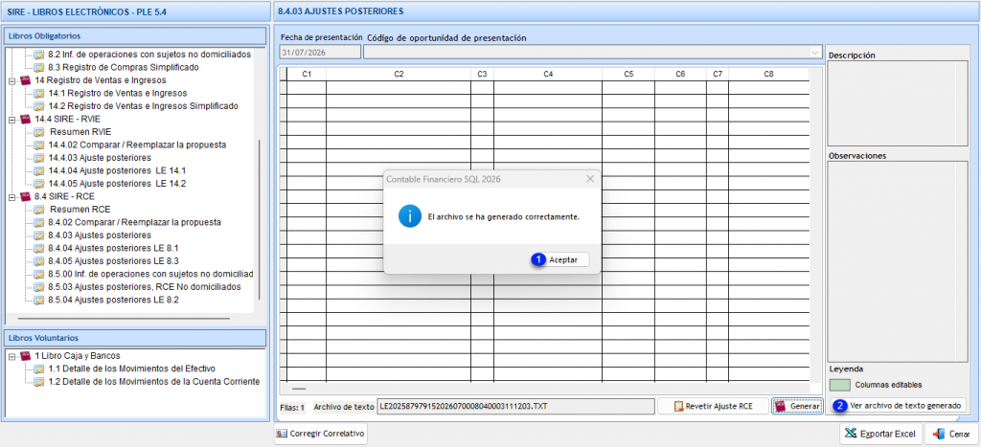This screenshot has height=447, width=981.
Task: Select 8.3 Registro de Compras Simplificado
Action: click(x=124, y=67)
